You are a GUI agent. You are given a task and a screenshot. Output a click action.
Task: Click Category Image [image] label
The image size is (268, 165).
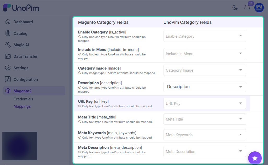(99, 68)
